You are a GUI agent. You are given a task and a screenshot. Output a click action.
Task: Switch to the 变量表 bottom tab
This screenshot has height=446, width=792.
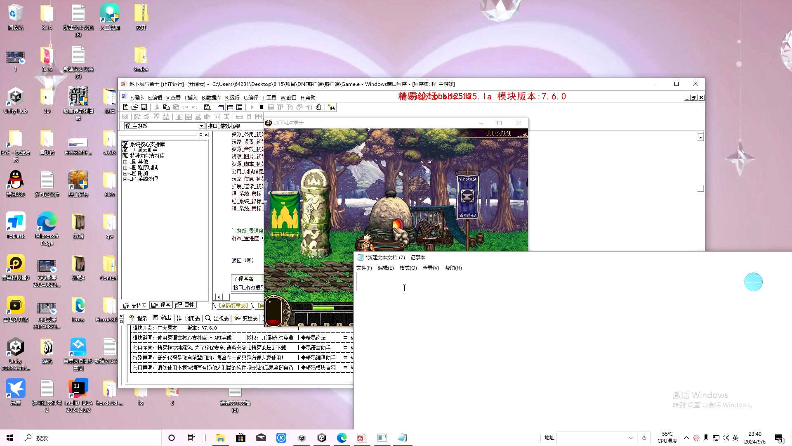(x=246, y=318)
